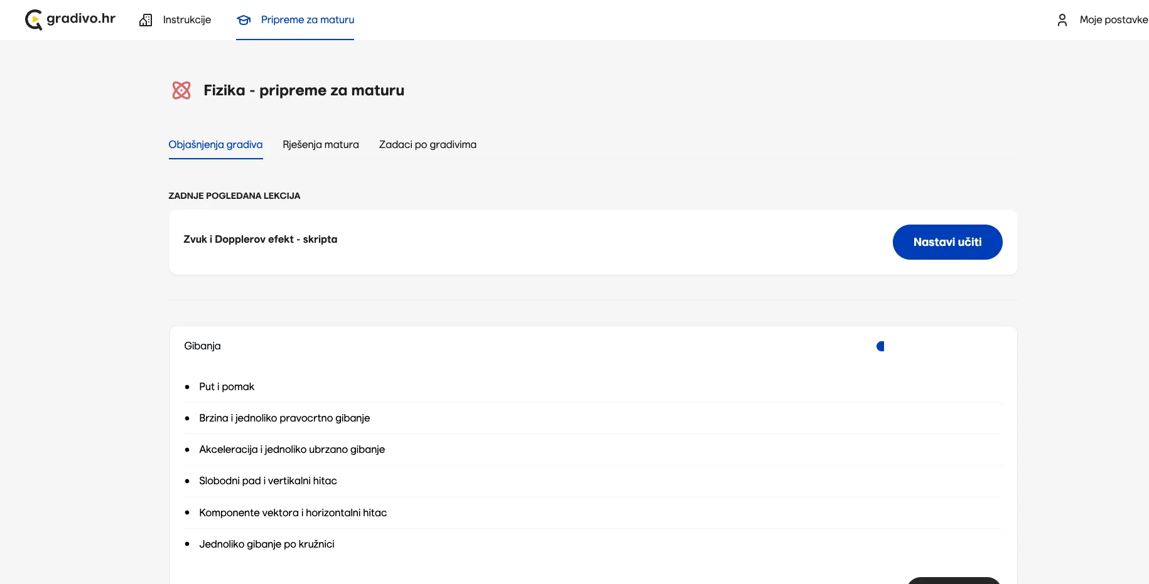The image size is (1149, 584).
Task: Switch to Zadaci po gradivima tab
Action: point(428,145)
